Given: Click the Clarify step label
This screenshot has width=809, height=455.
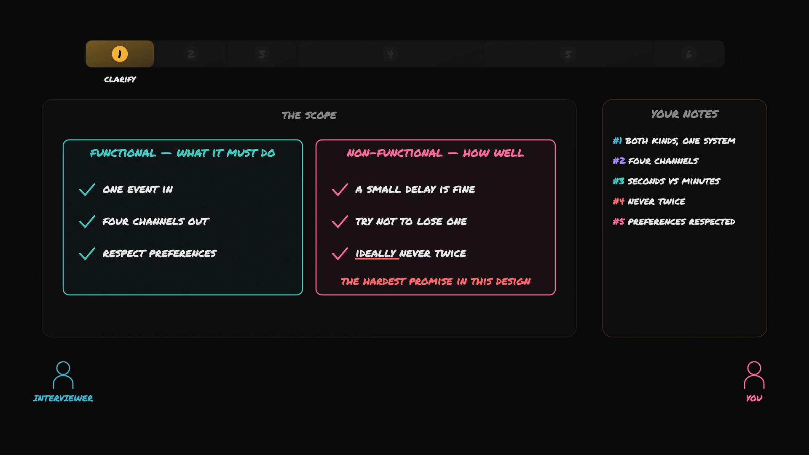Looking at the screenshot, I should [120, 80].
